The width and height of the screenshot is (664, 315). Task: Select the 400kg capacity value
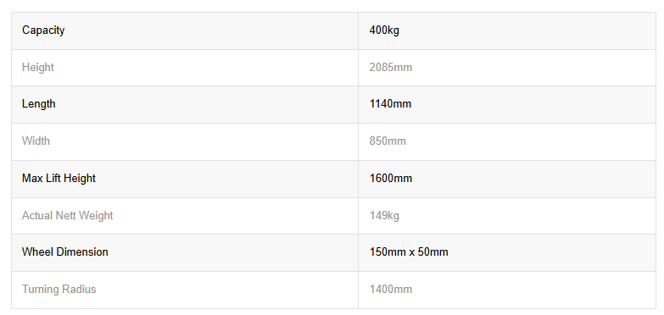pyautogui.click(x=384, y=30)
